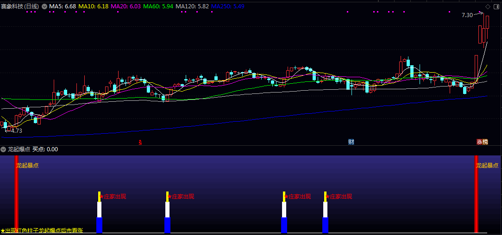This screenshot has width=502, height=235.
Task: Click the MA10: 6.18 label
Action: [94, 6]
